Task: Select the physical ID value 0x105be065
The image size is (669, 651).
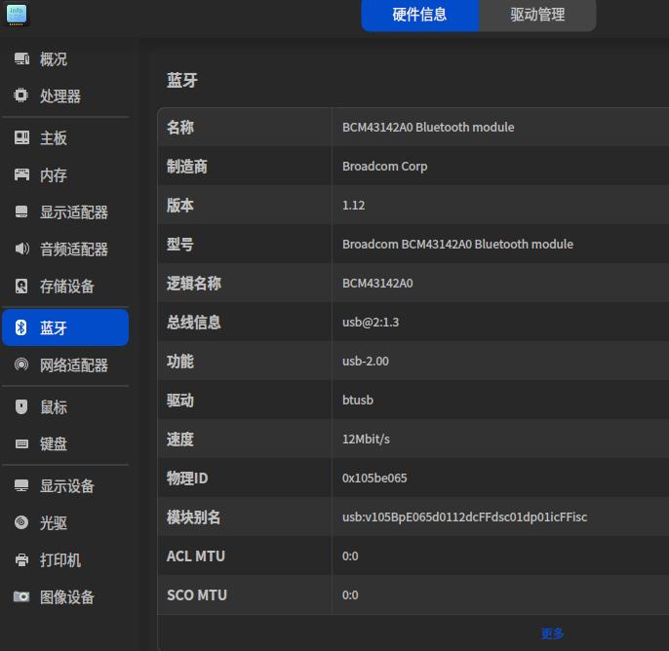Action: coord(374,478)
